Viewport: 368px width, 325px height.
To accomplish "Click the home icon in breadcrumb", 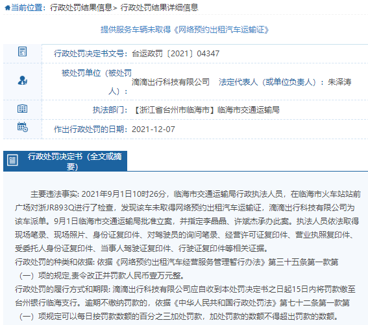I will [x=8, y=8].
